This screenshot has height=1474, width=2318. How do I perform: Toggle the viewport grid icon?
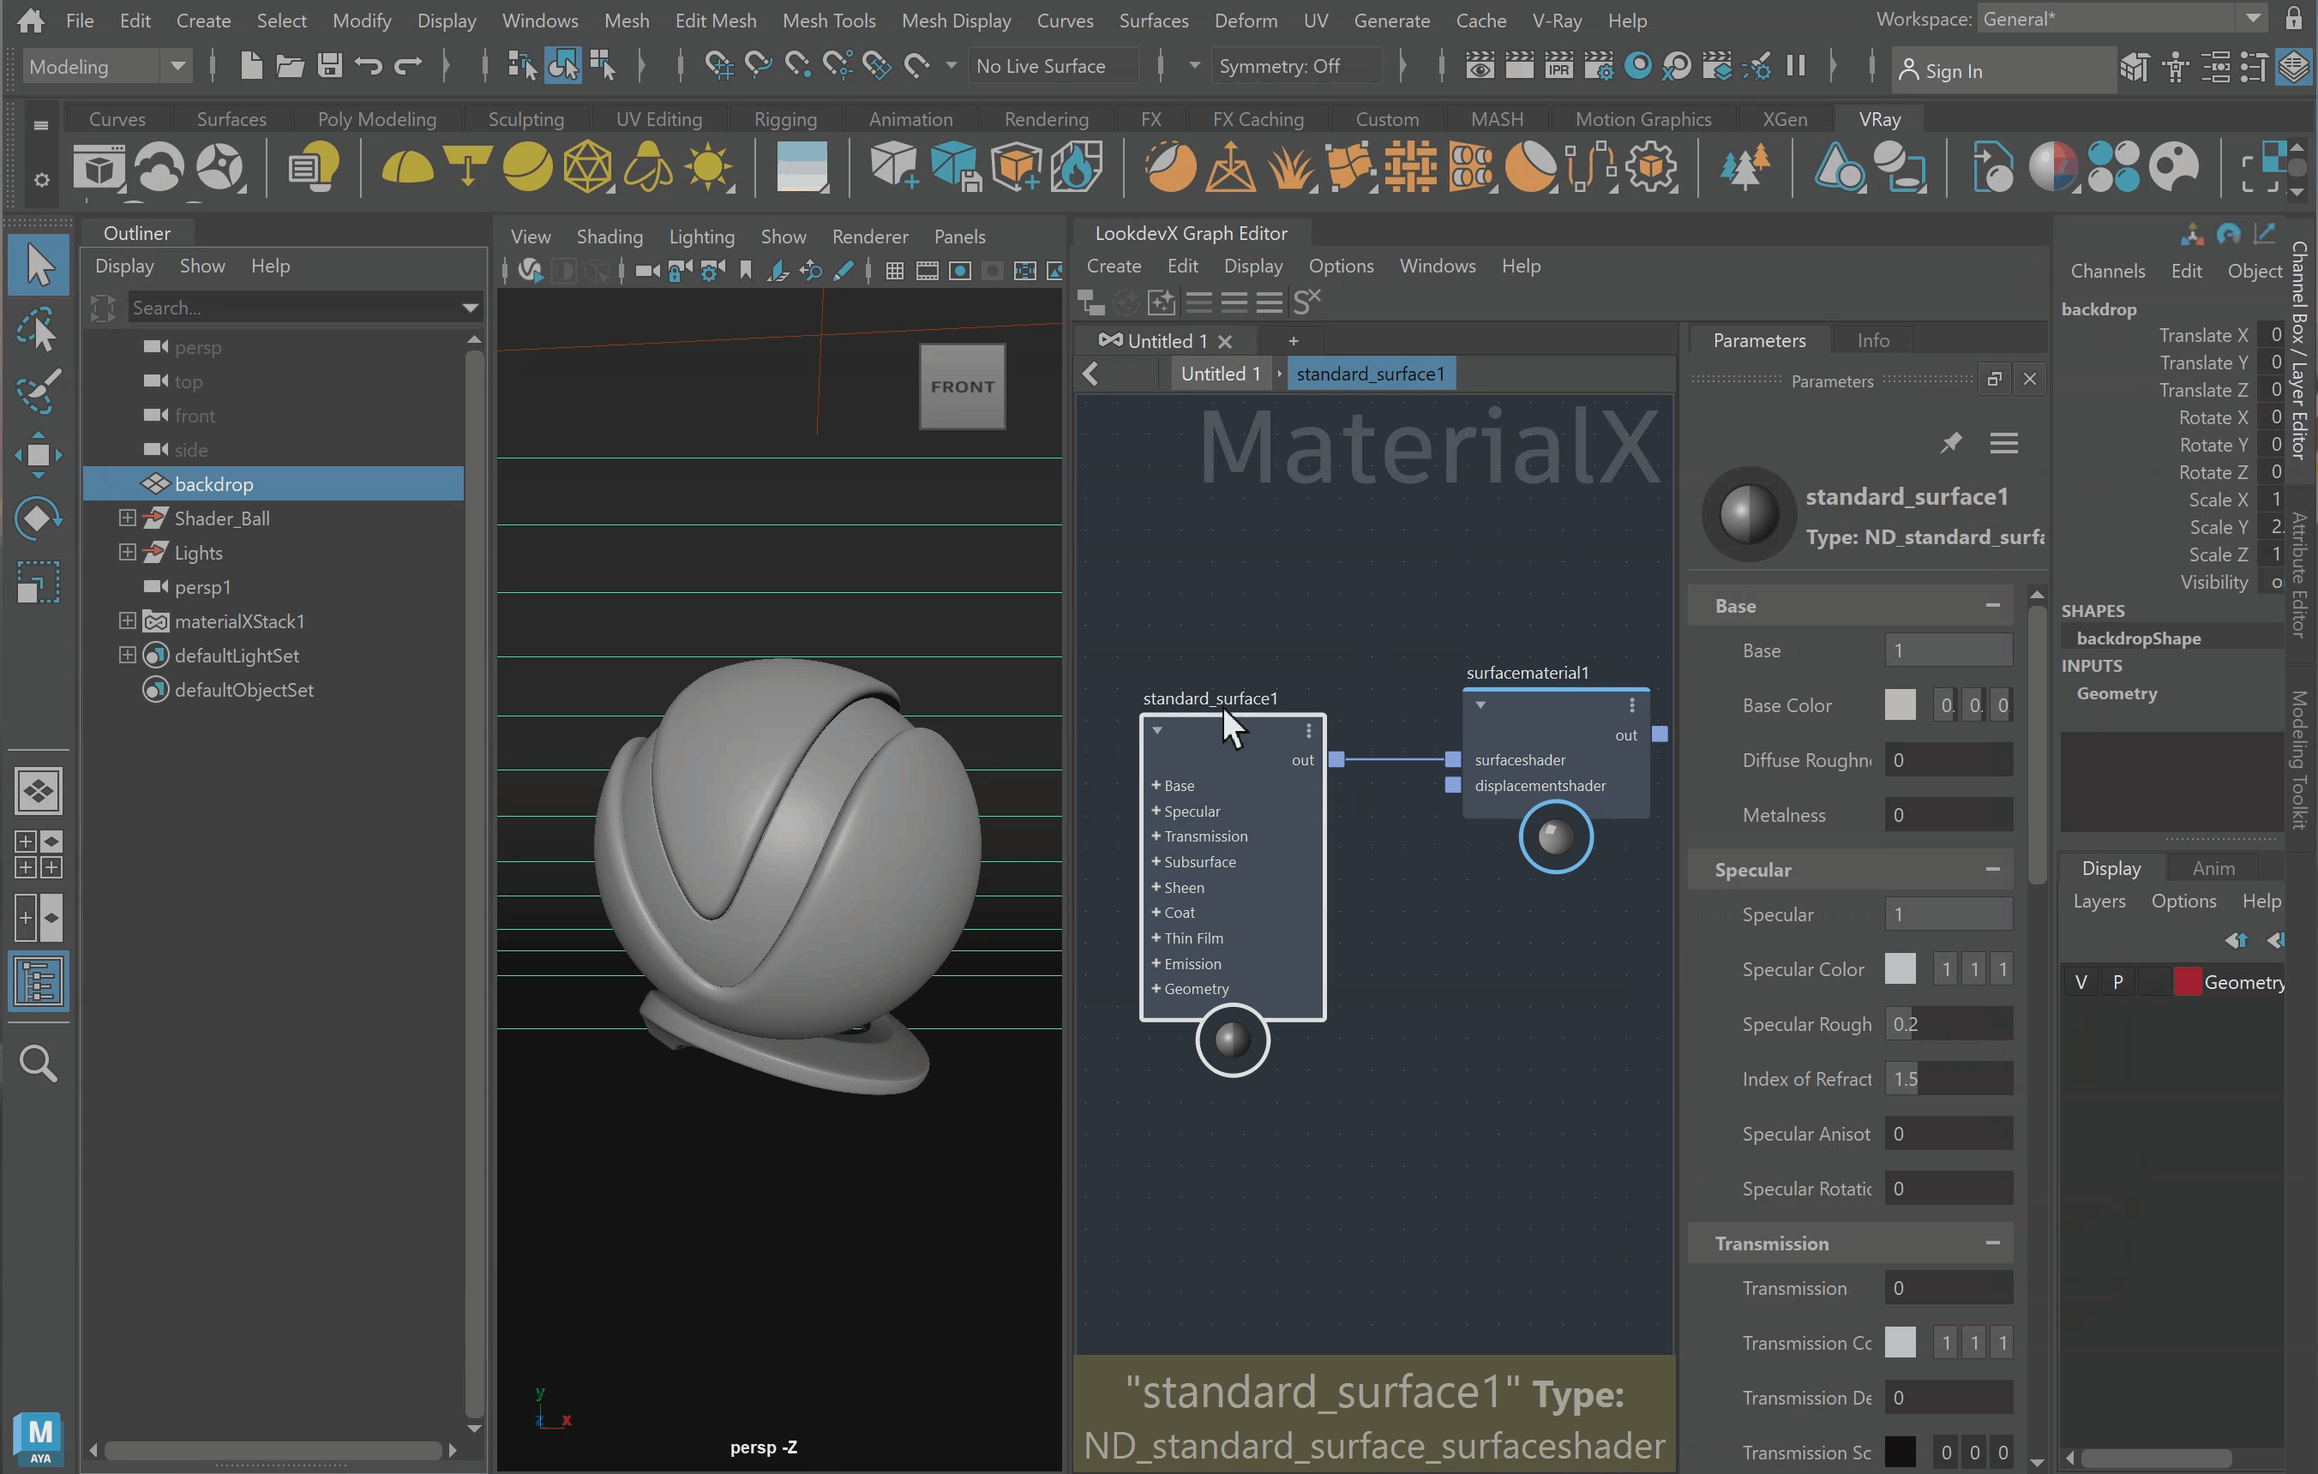pyautogui.click(x=894, y=272)
